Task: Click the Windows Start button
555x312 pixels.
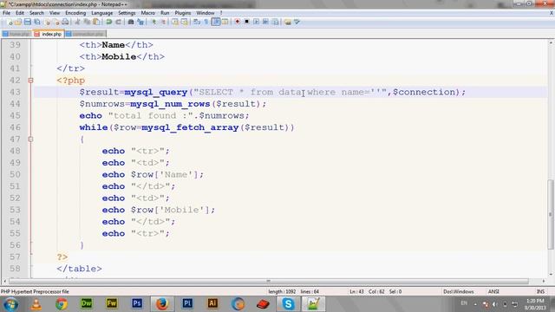Action: pos(10,304)
